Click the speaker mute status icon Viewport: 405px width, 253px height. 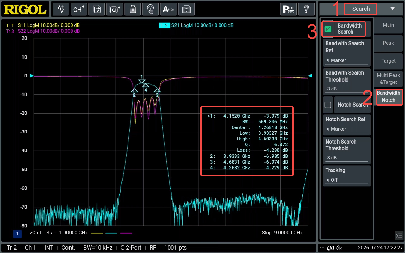(x=339, y=248)
